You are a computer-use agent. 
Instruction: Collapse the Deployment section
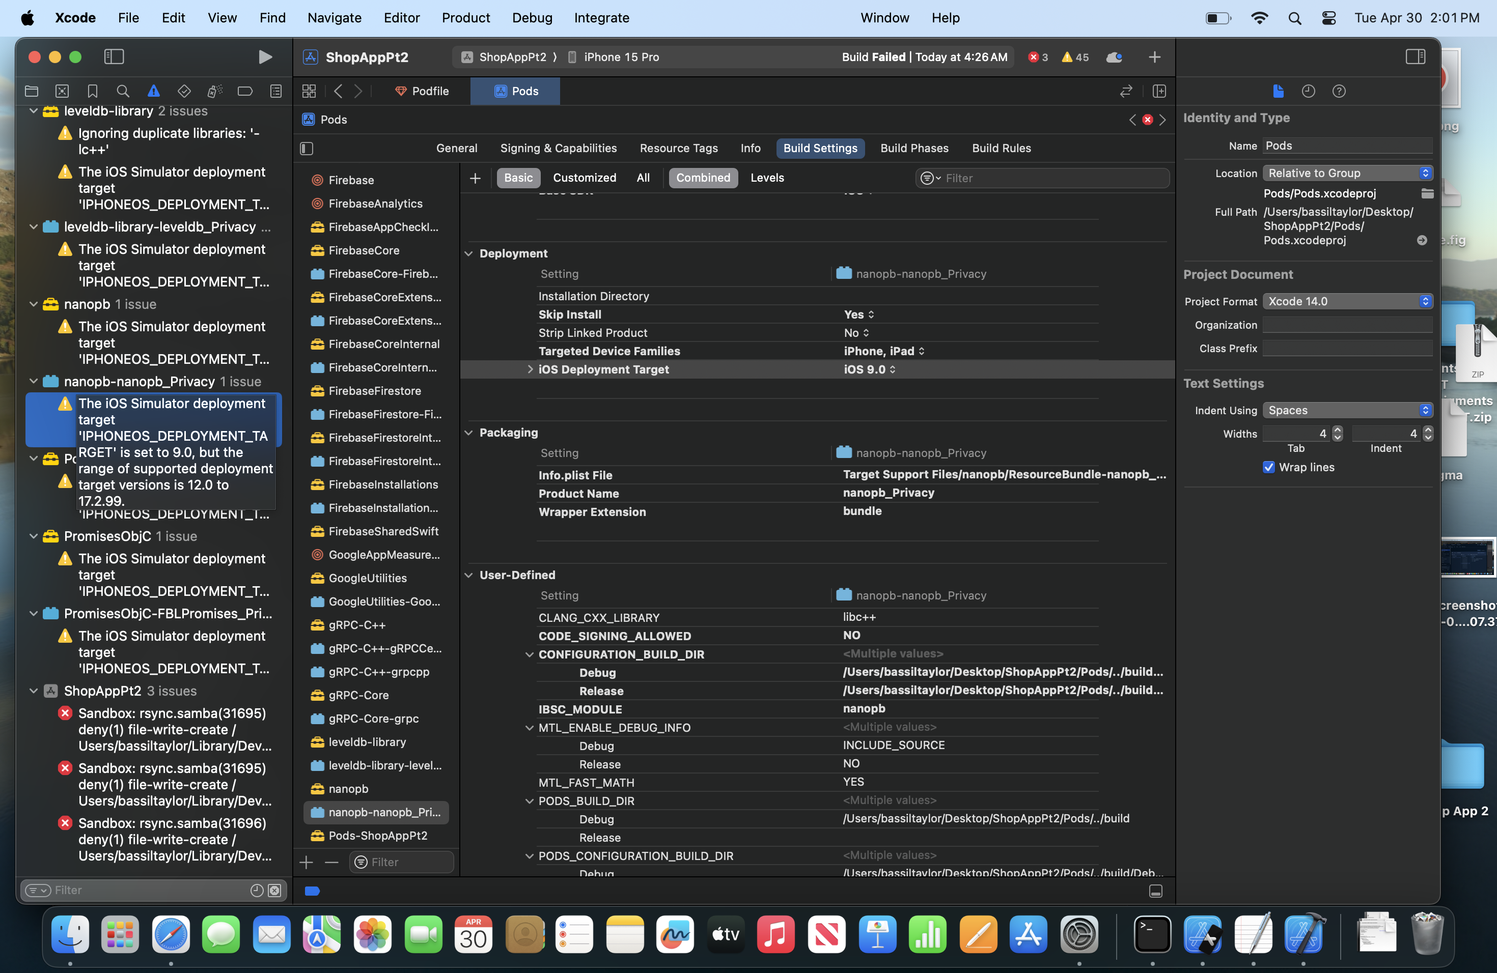[468, 253]
